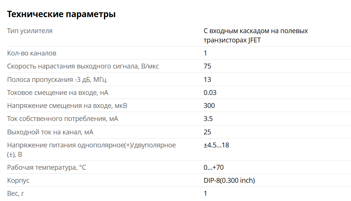Click the "Напряжение смещения на входе, мкВ" label

pyautogui.click(x=67, y=106)
